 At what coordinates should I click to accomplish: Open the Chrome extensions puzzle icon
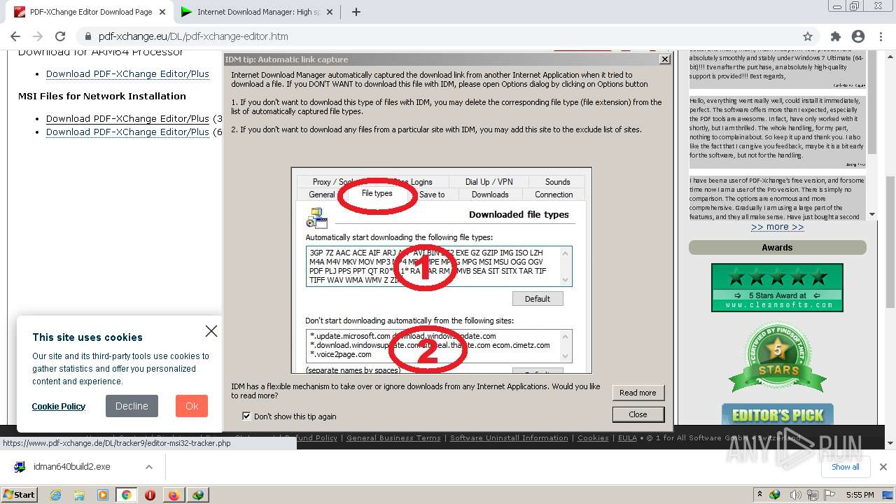835,36
